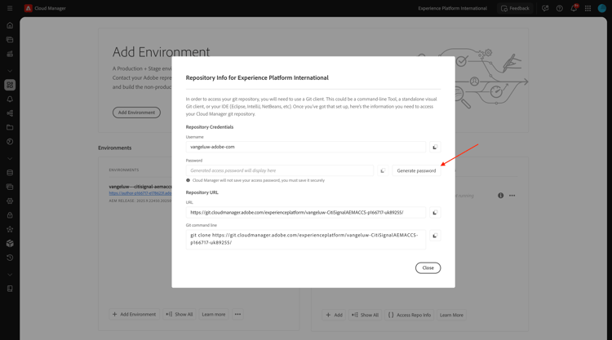612x340 pixels.
Task: Click Add Environment at card bottom
Action: [135, 314]
